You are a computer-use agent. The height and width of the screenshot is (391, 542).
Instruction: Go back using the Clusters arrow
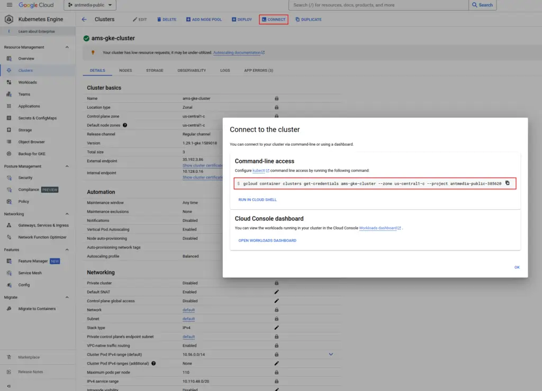[x=84, y=20]
